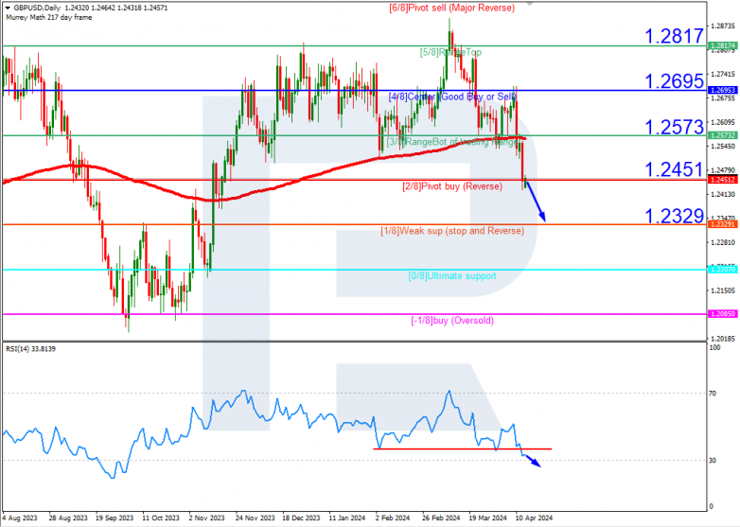Click the 2 Nov 2023 date label

coord(206,518)
